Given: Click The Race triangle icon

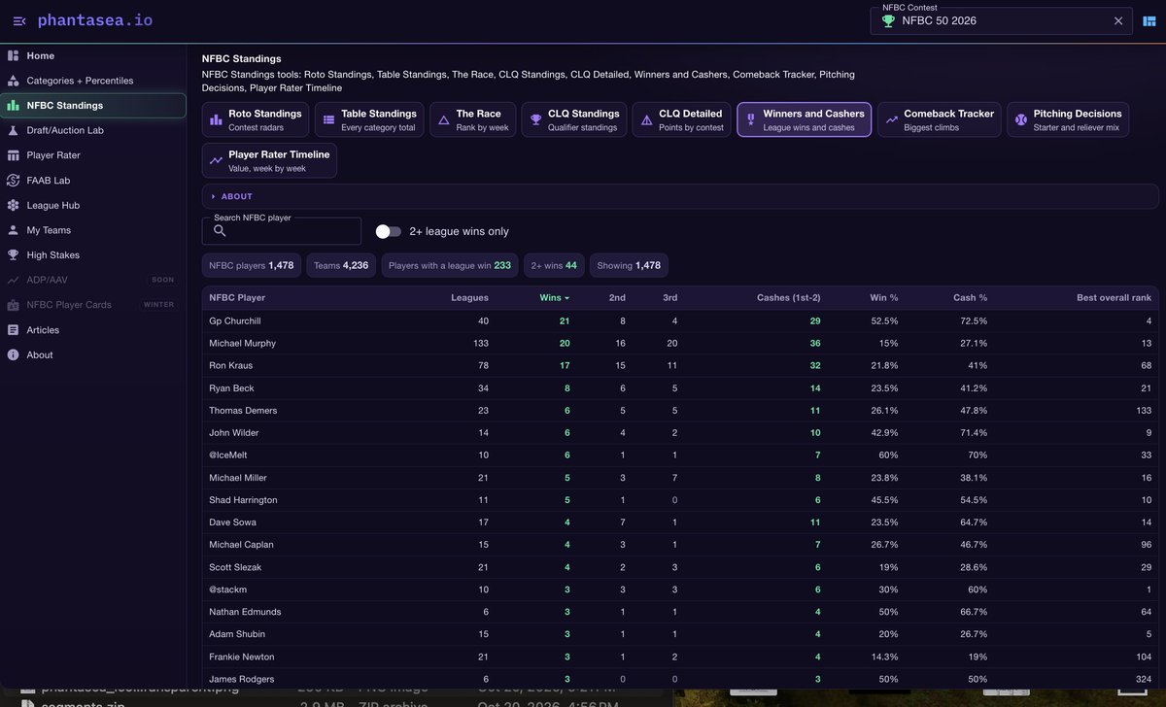Looking at the screenshot, I should click(443, 119).
